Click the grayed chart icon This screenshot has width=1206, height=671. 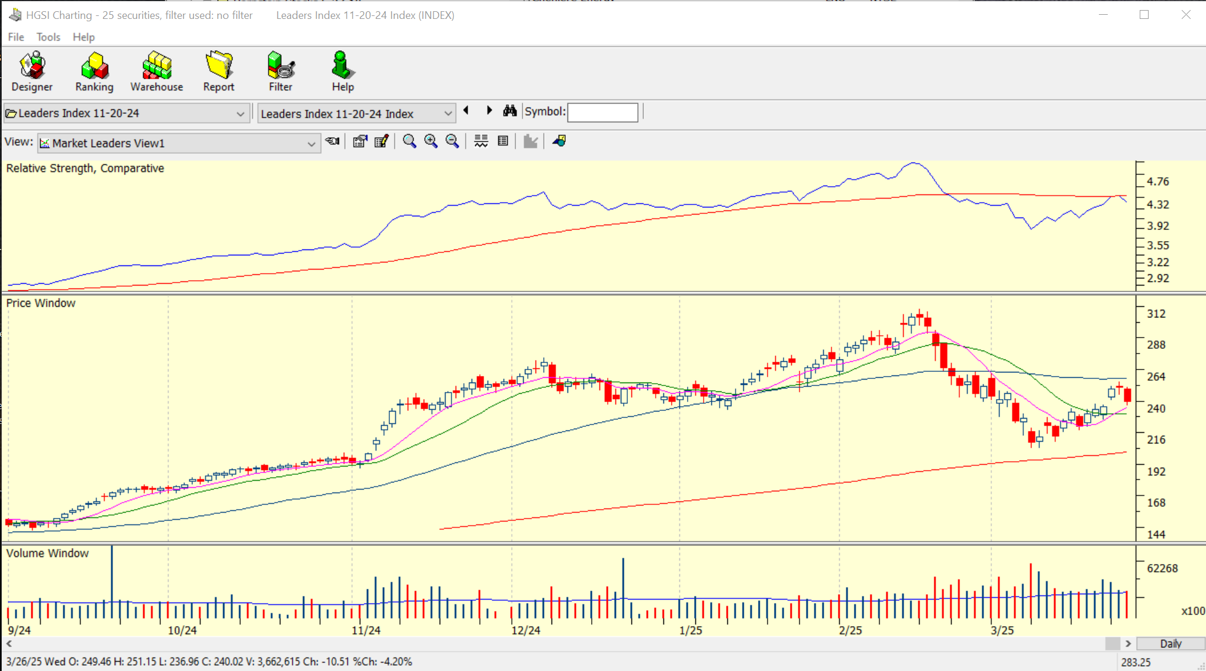[x=531, y=141]
